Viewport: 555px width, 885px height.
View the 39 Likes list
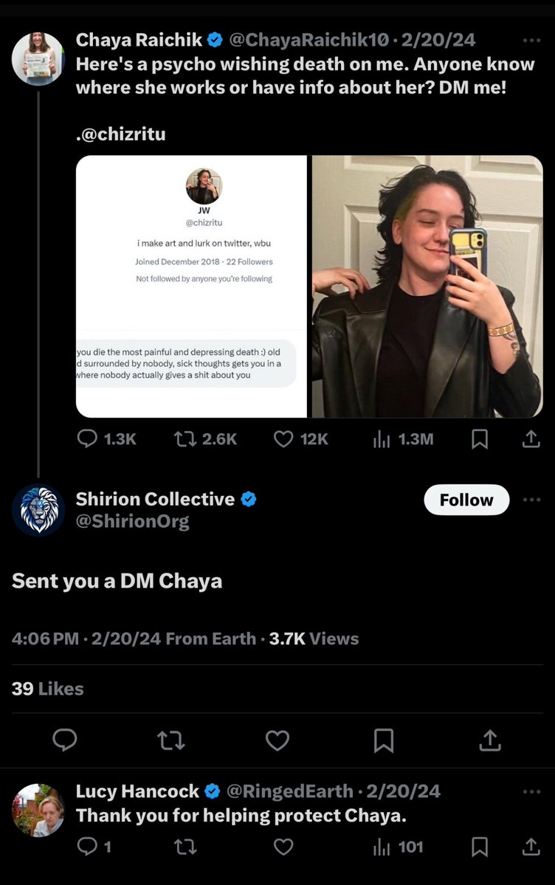(x=48, y=689)
